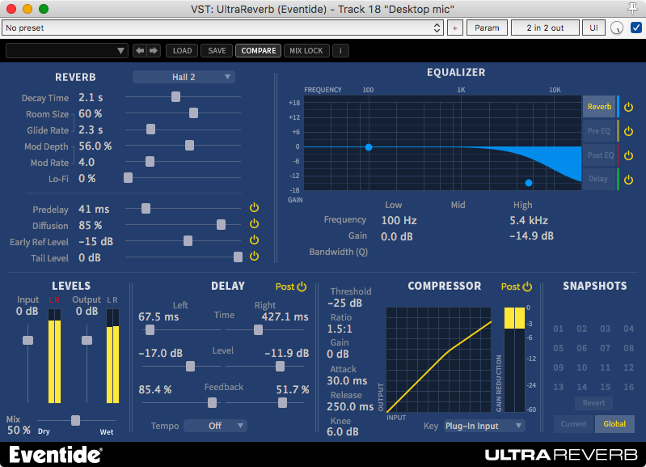Image resolution: width=646 pixels, height=467 pixels.
Task: Toggle Compressor Post power icon
Action: click(527, 287)
